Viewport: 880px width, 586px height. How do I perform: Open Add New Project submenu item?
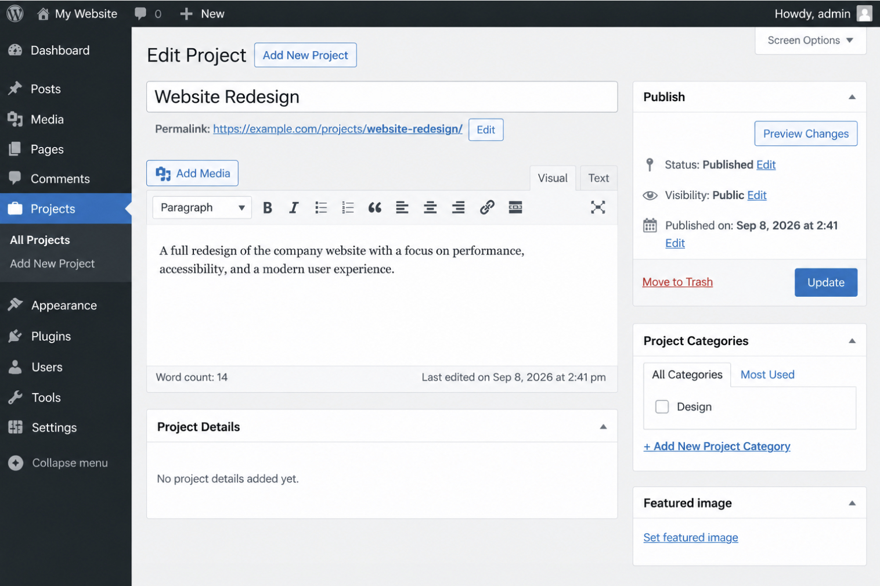click(52, 264)
